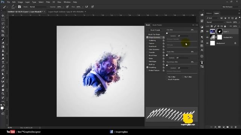
Task: Switch to the Logan Hugh Jackman document tab
Action: tap(66, 12)
